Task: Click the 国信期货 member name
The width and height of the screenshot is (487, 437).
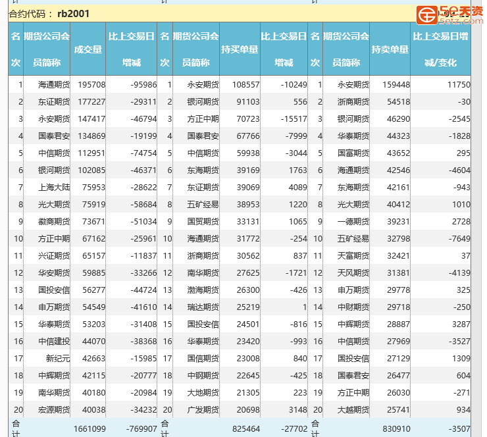Action: 203,359
